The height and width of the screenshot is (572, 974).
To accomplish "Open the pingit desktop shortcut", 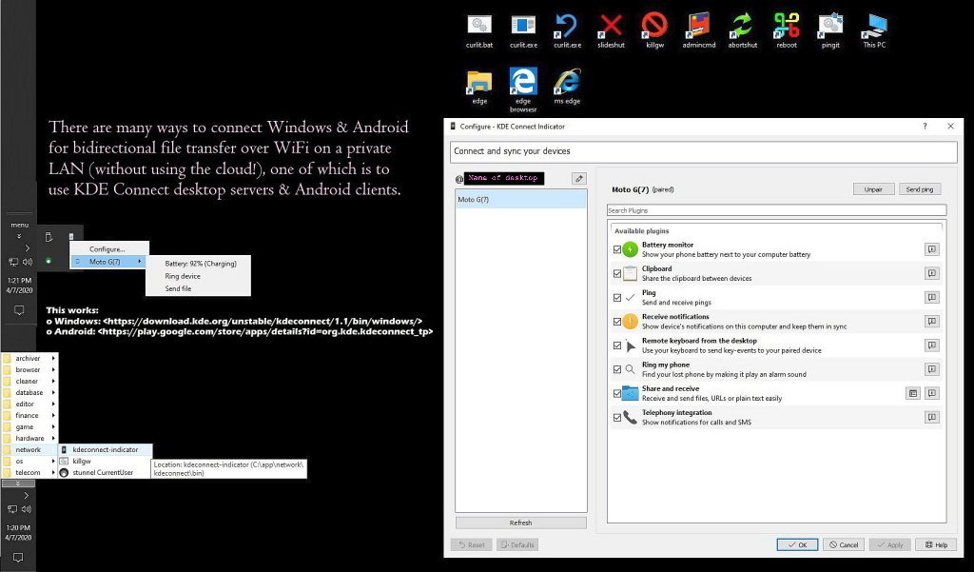I will (x=829, y=31).
